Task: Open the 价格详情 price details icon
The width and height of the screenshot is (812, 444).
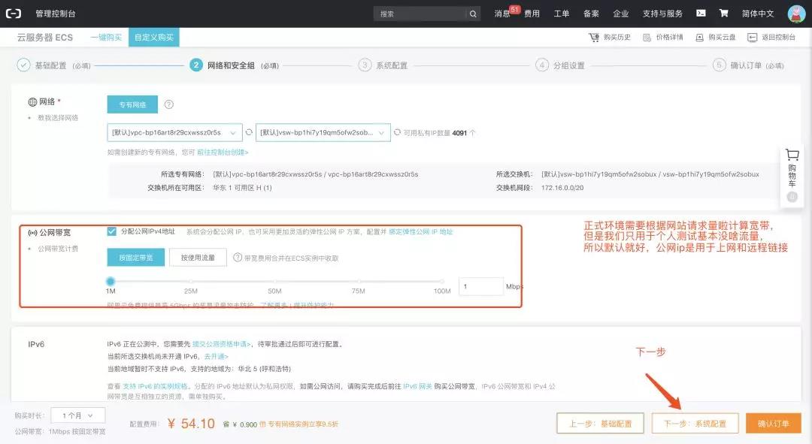Action: [x=664, y=36]
